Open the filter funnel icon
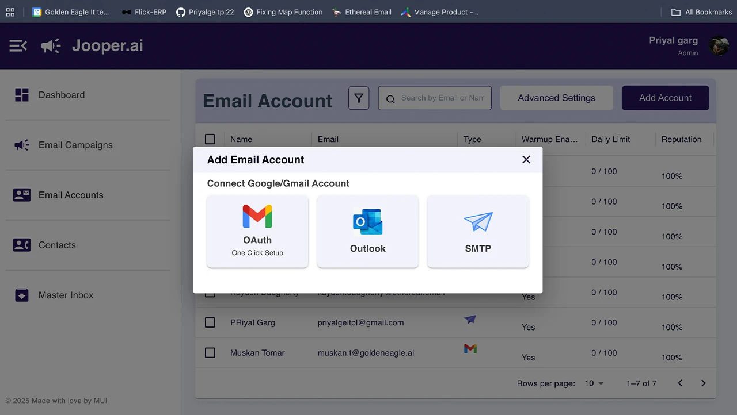This screenshot has height=415, width=737. (x=359, y=98)
